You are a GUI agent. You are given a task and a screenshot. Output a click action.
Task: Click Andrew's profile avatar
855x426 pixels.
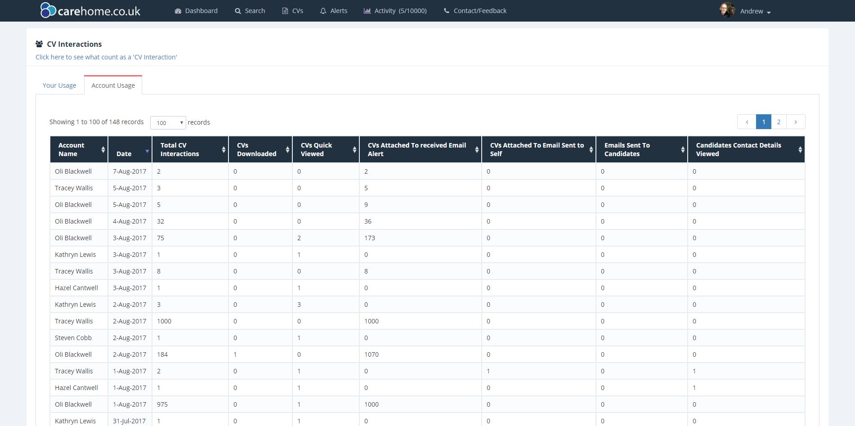727,10
